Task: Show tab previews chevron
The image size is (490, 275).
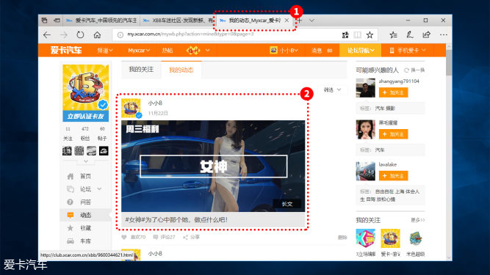Action: (311, 21)
